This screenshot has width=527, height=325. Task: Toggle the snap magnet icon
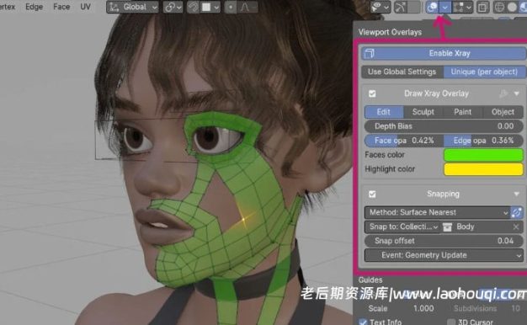[193, 7]
